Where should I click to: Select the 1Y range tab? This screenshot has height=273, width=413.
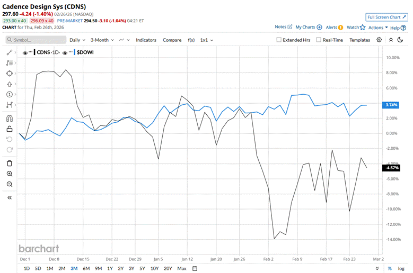pos(110,269)
